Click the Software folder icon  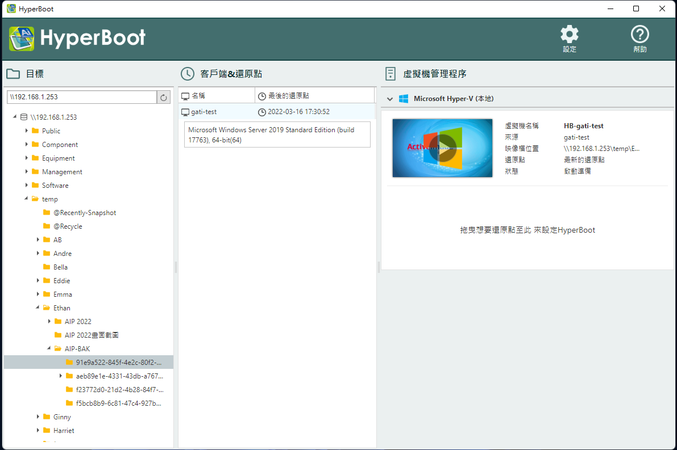[x=35, y=186]
